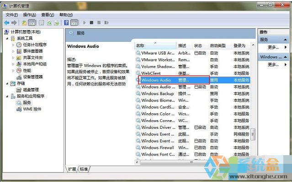Select the Windows Backup service row

click(x=192, y=94)
